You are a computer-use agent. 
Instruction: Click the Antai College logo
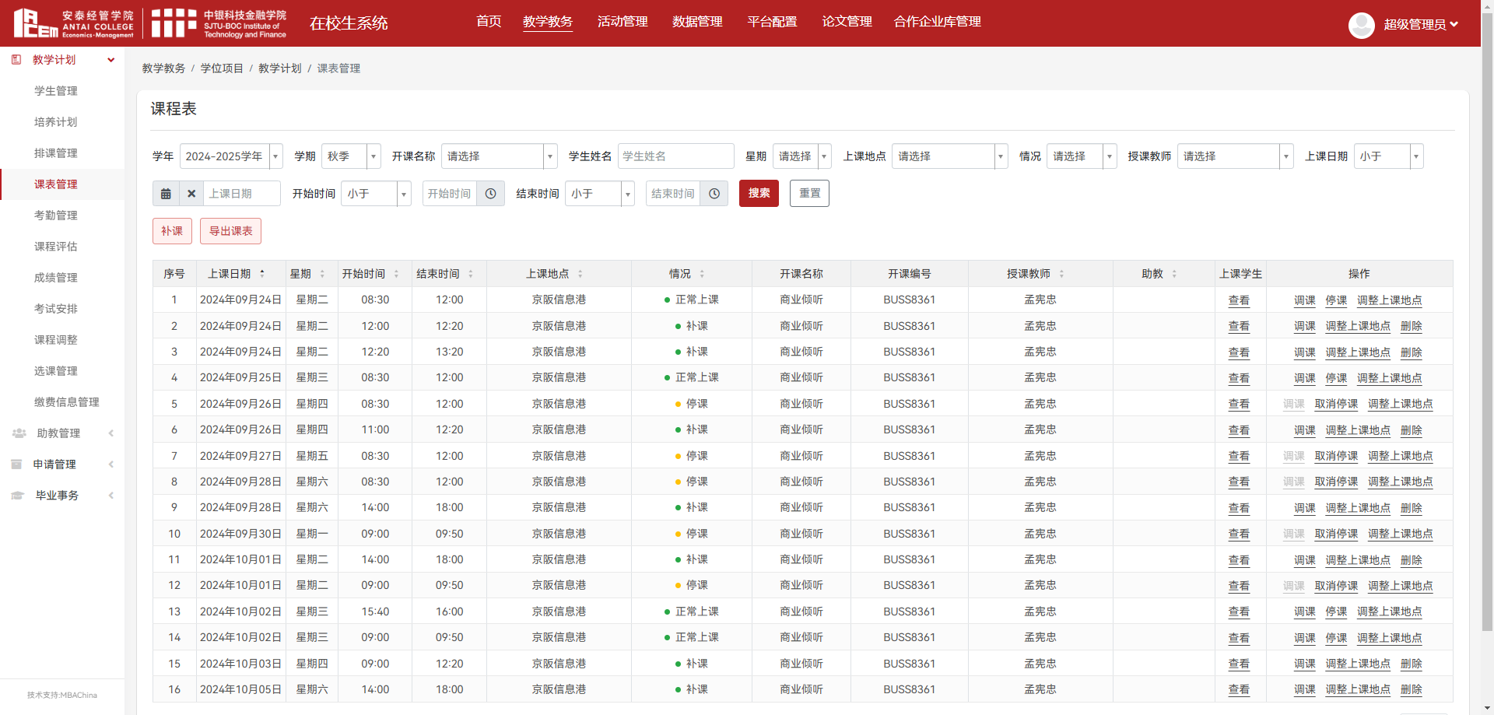pos(74,23)
